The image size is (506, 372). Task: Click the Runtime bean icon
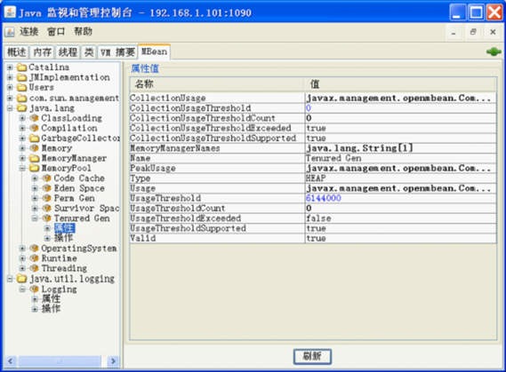(x=34, y=258)
